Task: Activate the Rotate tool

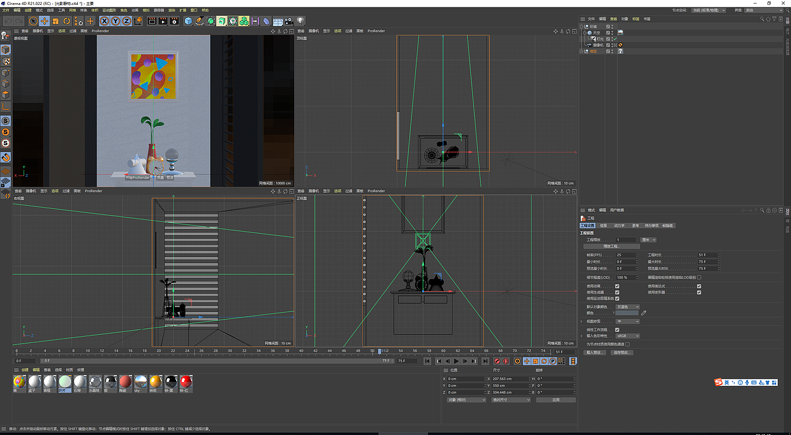Action: [x=67, y=21]
